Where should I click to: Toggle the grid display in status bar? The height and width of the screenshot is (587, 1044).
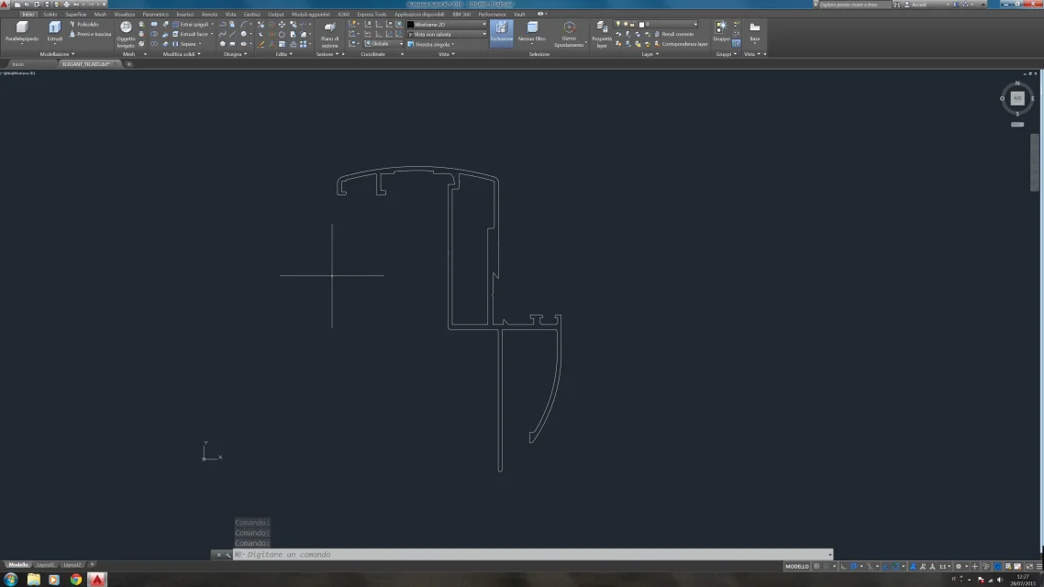(817, 567)
